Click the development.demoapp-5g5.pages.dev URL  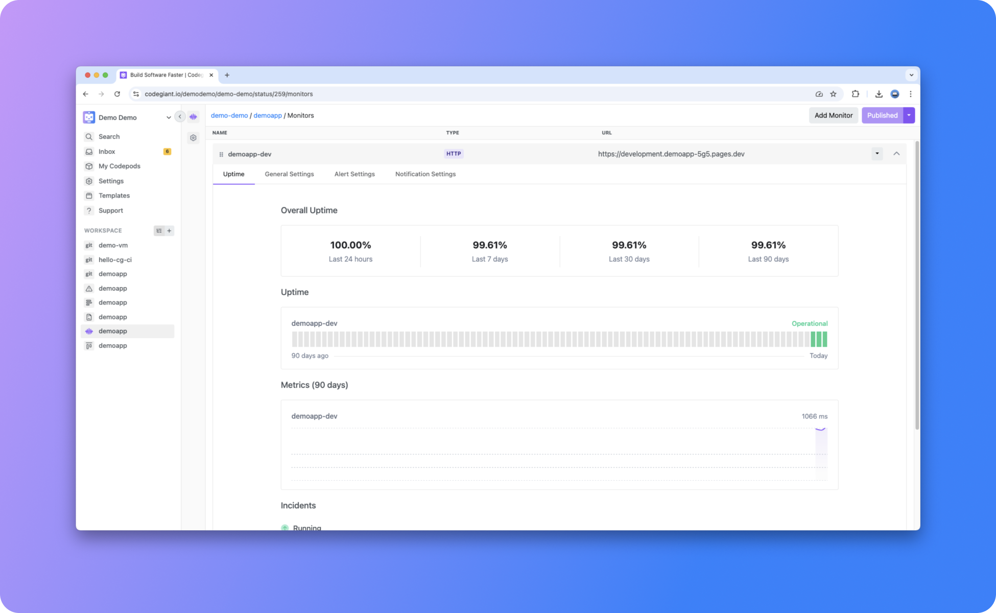click(671, 154)
